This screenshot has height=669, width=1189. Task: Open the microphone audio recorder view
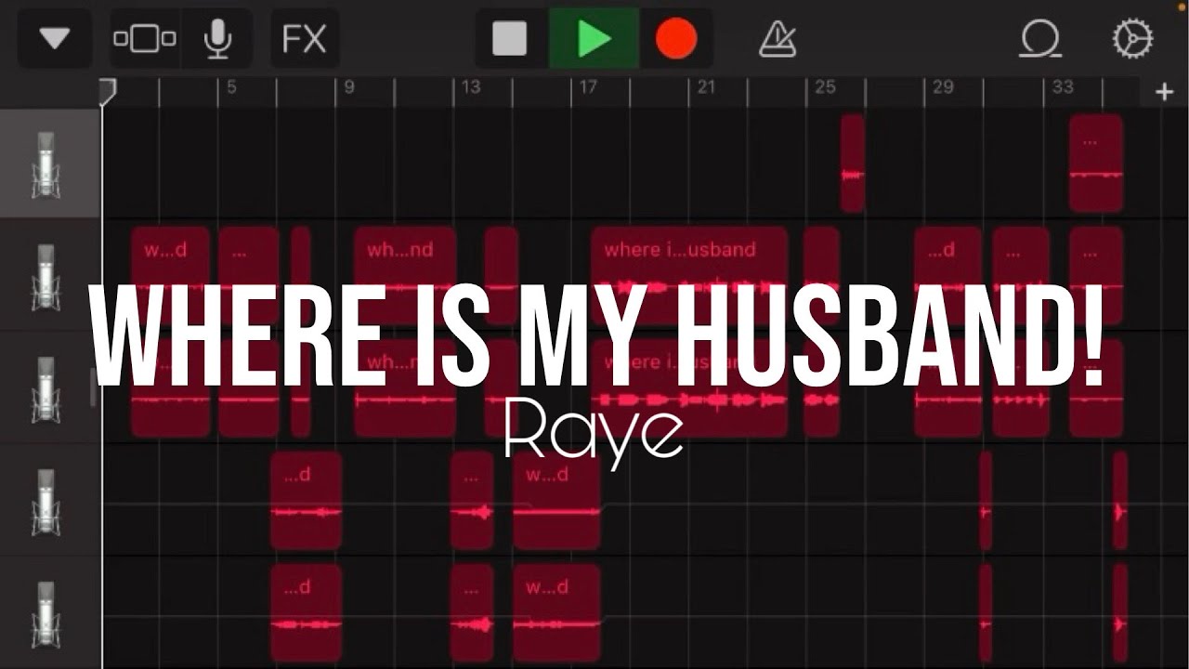217,39
